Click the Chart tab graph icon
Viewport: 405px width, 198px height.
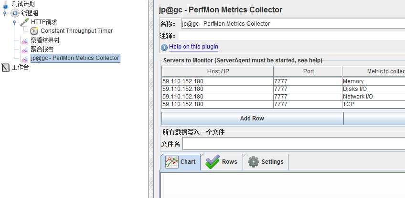coord(172,162)
